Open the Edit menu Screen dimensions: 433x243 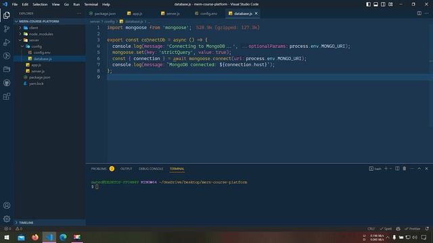click(25, 4)
